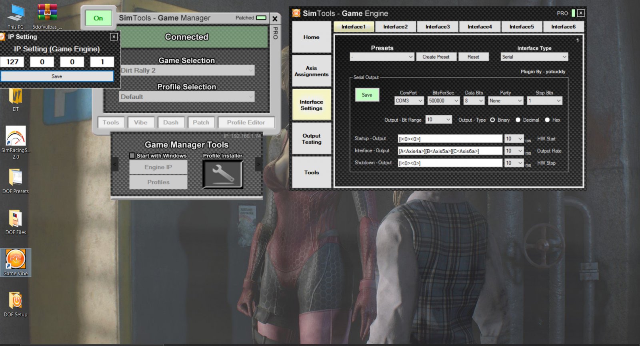Screen dimensions: 640x346
Task: Click the Profile Installer wrench icon
Action: [x=223, y=174]
